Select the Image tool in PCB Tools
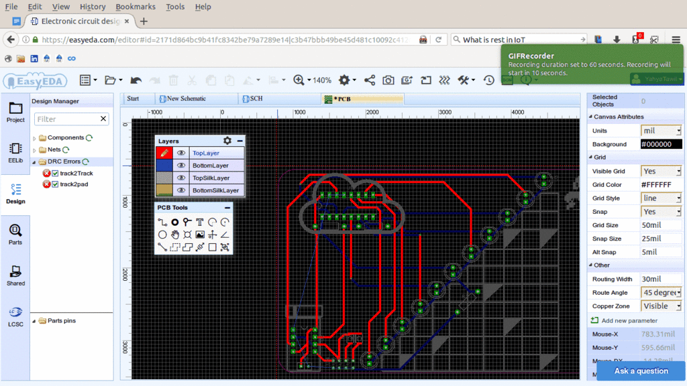 click(x=200, y=235)
